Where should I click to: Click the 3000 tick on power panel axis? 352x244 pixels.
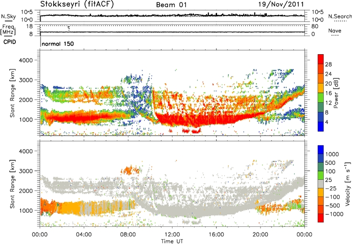tap(26, 80)
